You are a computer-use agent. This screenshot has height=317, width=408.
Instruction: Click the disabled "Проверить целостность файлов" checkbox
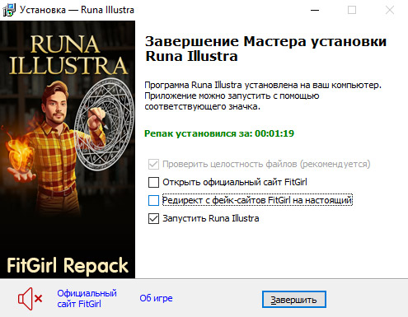tap(153, 164)
